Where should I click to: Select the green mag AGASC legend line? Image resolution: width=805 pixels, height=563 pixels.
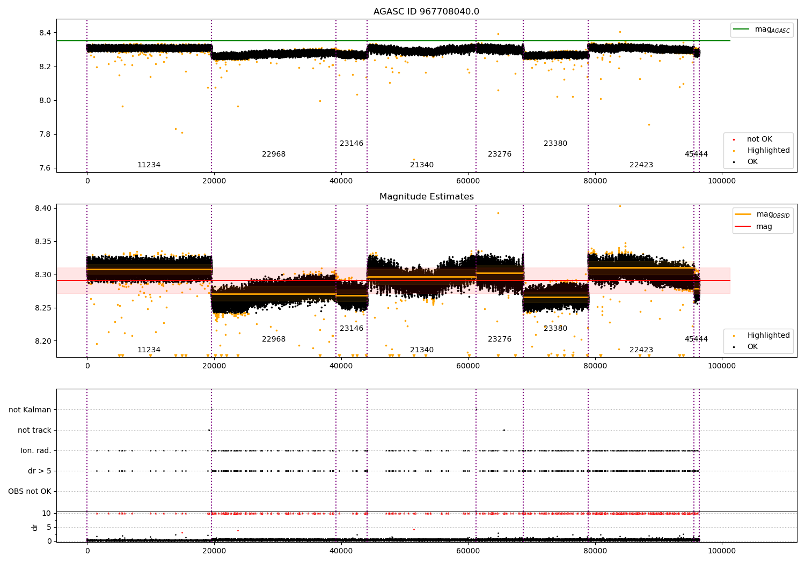[x=741, y=29]
